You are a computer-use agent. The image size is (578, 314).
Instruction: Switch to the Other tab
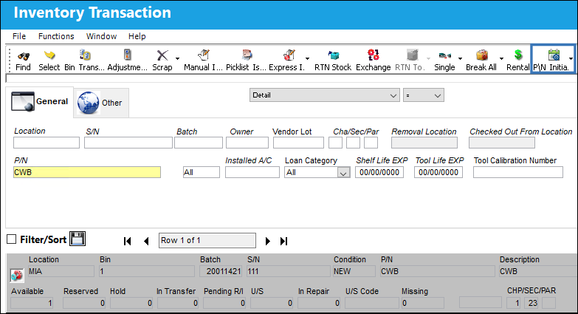click(100, 103)
